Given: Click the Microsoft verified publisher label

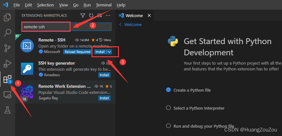Looking at the screenshot, I should [50, 52].
